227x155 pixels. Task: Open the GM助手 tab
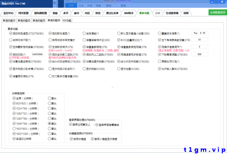coord(129,13)
